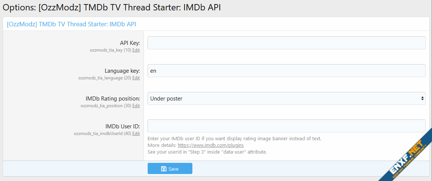
Task: Edit the ozzmodz_tia_imdbUserId option
Action: coord(136,134)
